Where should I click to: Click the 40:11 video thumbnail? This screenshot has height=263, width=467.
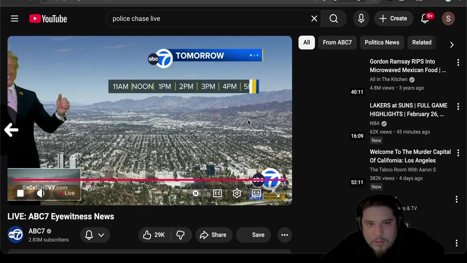tap(332, 77)
